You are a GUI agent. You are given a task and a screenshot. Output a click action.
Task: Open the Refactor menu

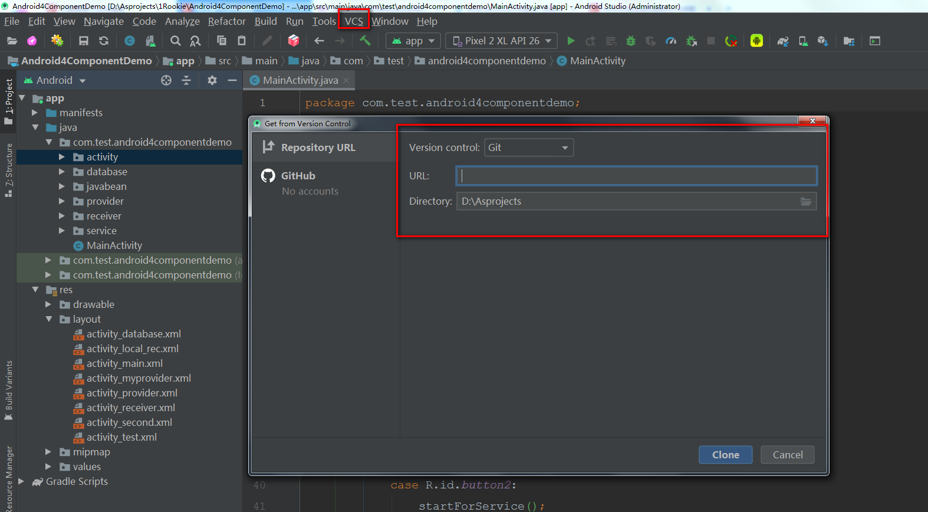point(226,21)
